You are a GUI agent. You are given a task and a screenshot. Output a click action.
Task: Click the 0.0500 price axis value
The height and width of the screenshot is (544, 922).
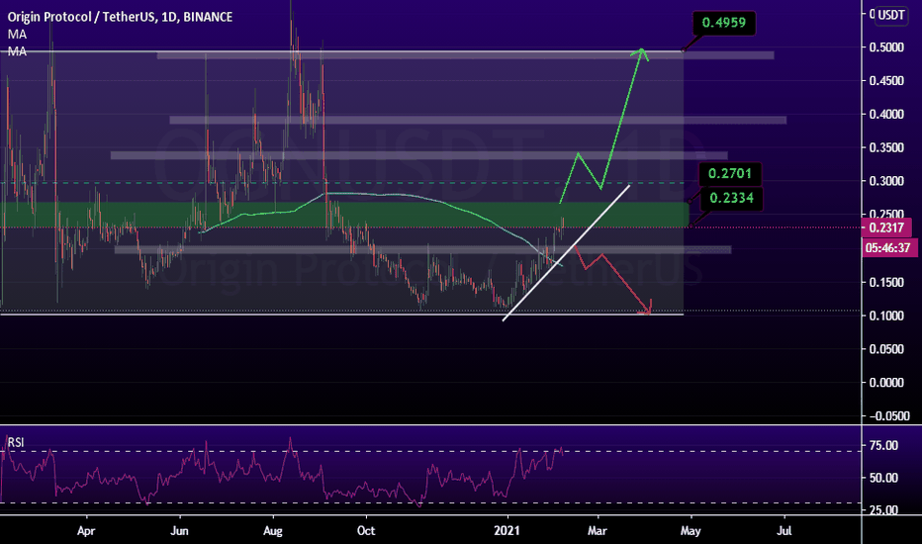pos(886,349)
